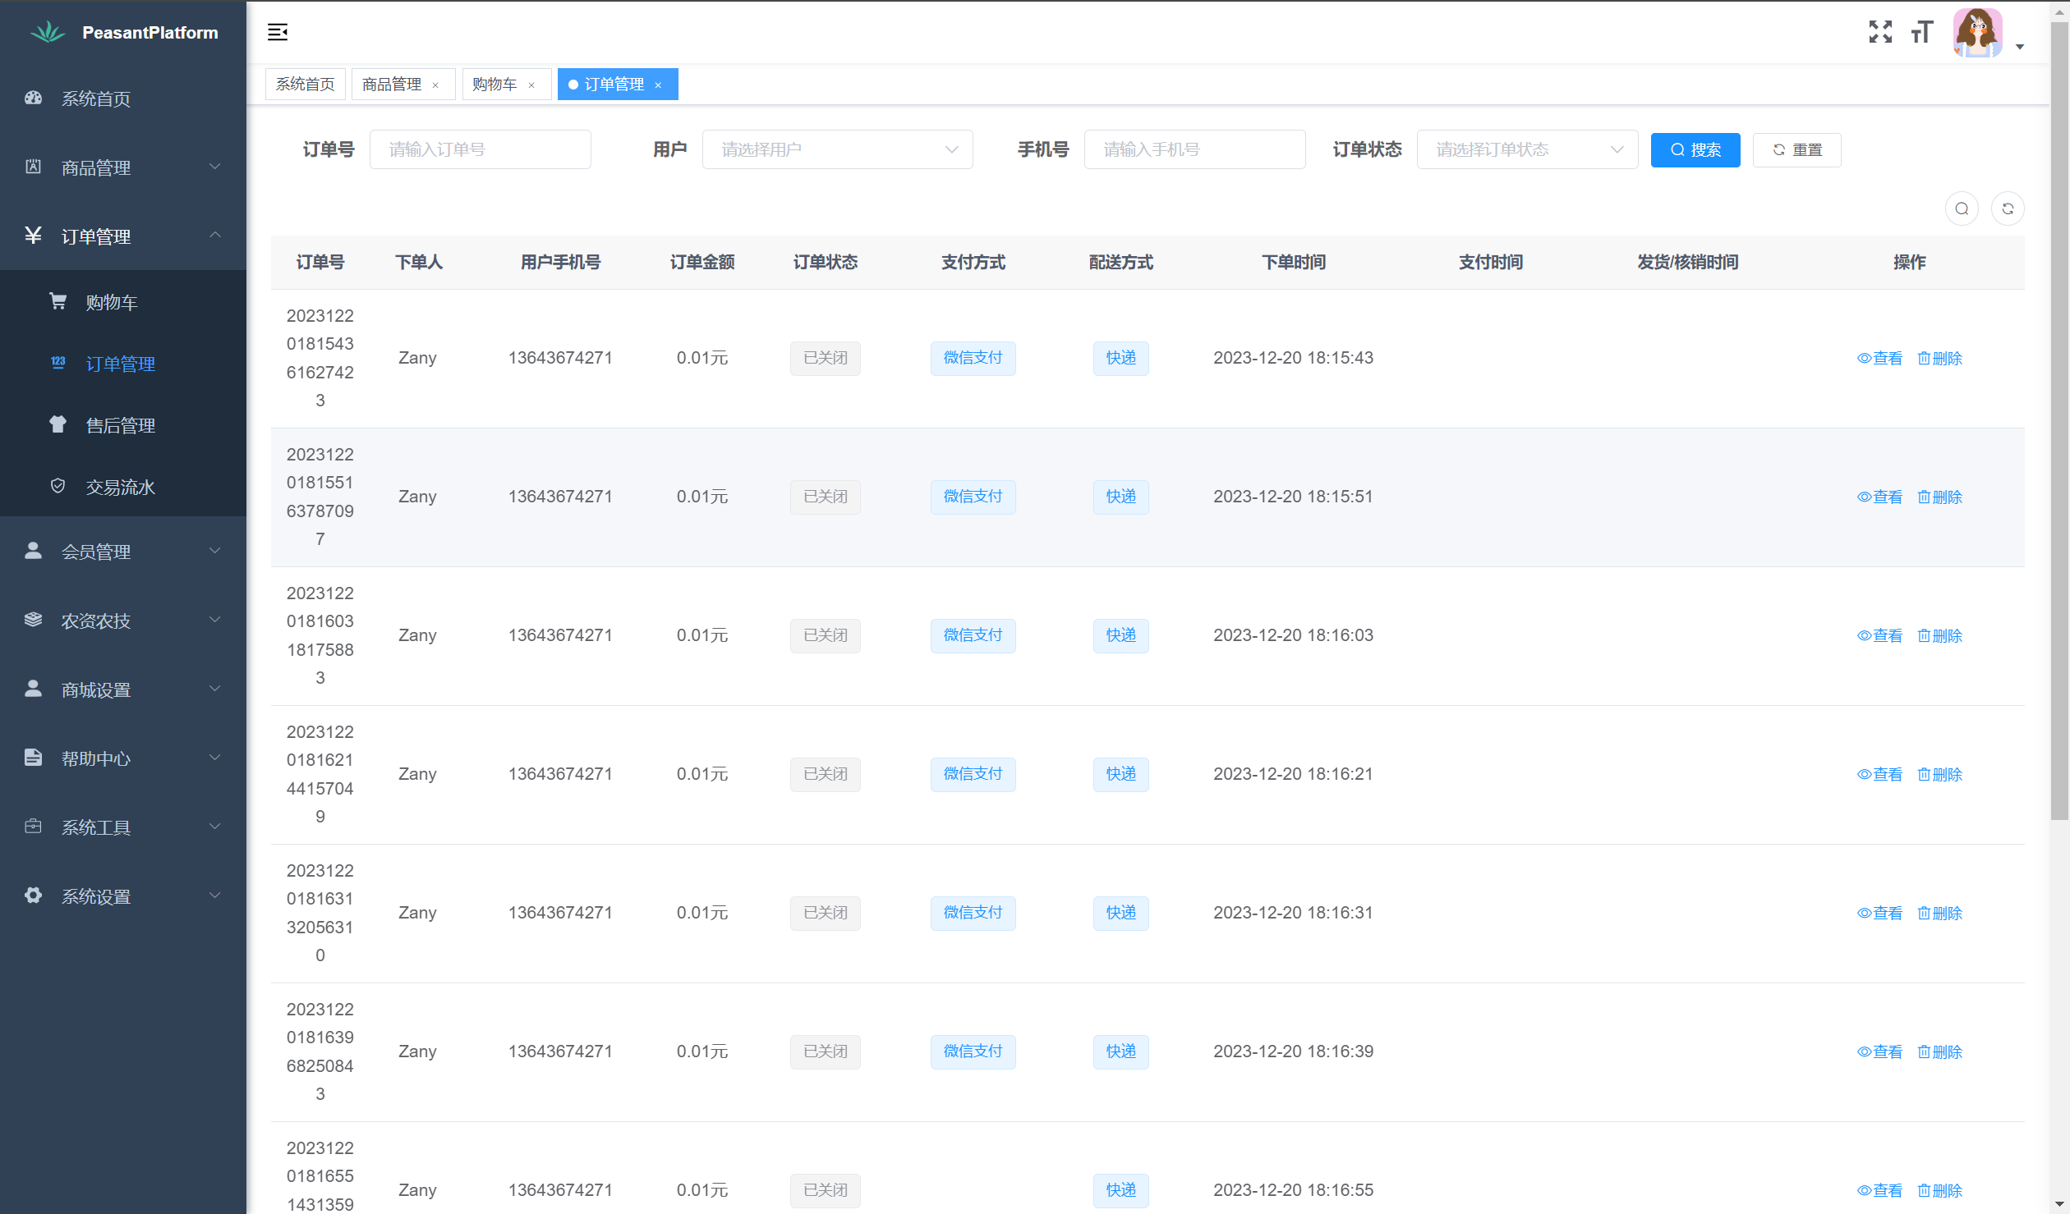Click the 购物车 cart icon in sidebar

pos(57,301)
